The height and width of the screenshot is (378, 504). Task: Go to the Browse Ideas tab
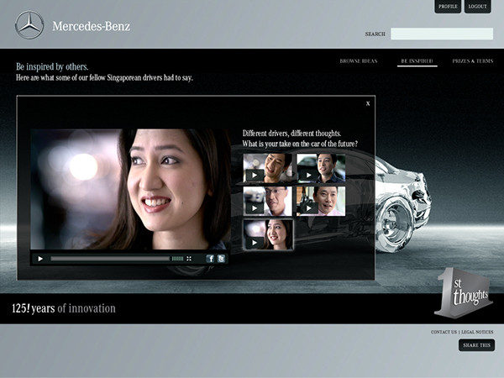(x=359, y=61)
